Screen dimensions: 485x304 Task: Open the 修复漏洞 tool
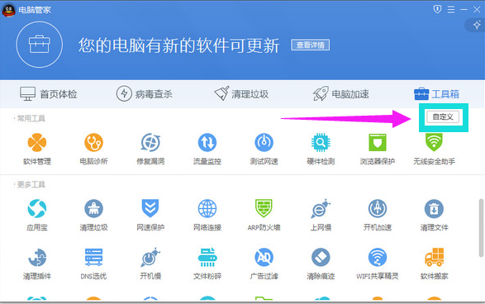[150, 149]
